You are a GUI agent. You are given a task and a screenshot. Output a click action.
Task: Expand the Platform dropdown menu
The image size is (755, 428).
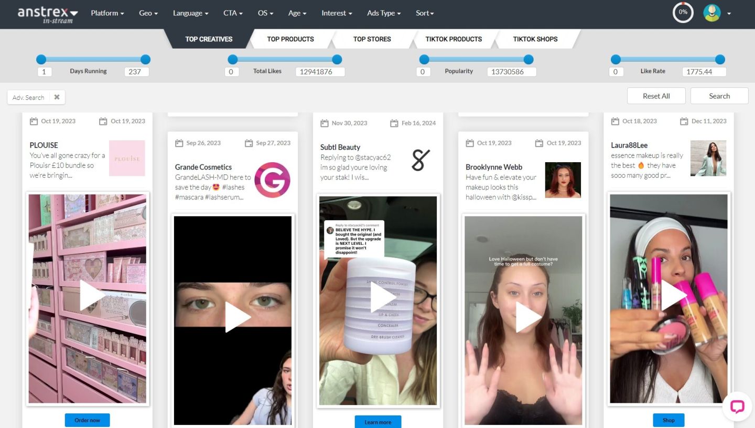point(107,13)
